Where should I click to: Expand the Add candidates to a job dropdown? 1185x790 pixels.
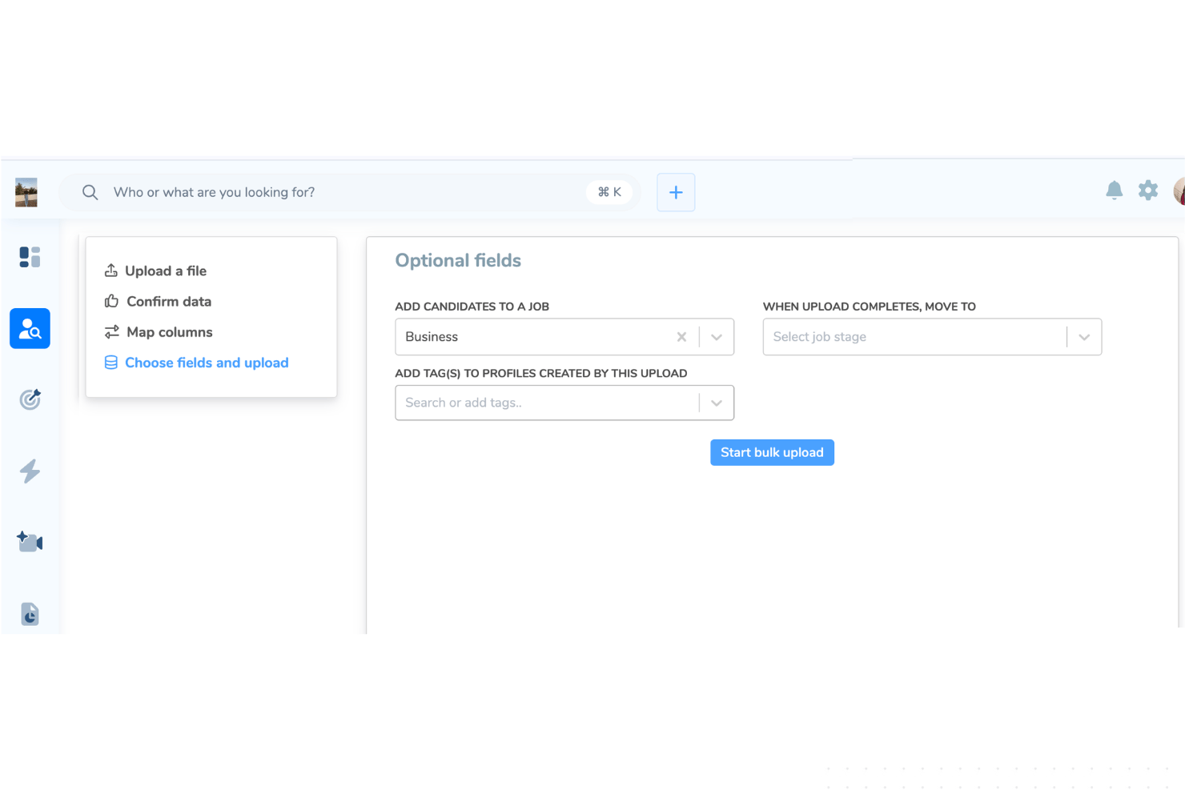[717, 337]
